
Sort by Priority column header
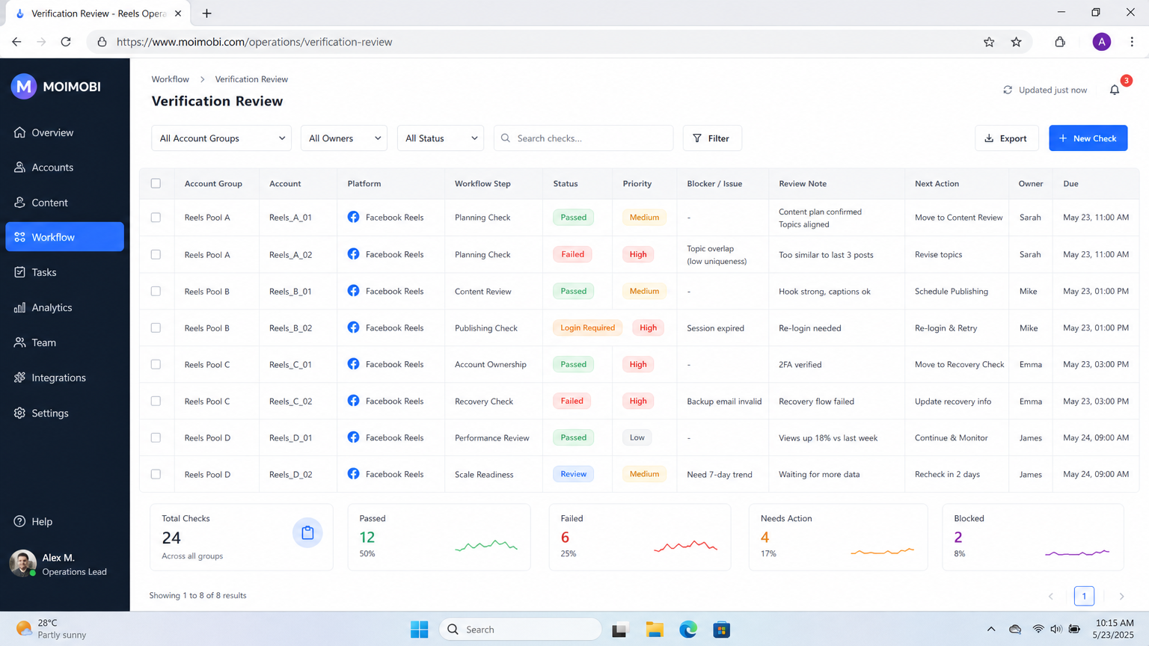(x=637, y=183)
